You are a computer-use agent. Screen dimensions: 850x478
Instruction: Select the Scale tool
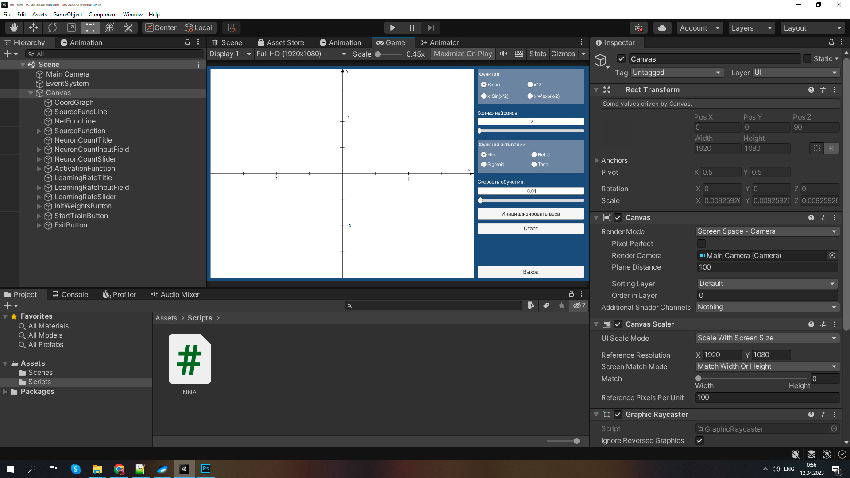[71, 27]
